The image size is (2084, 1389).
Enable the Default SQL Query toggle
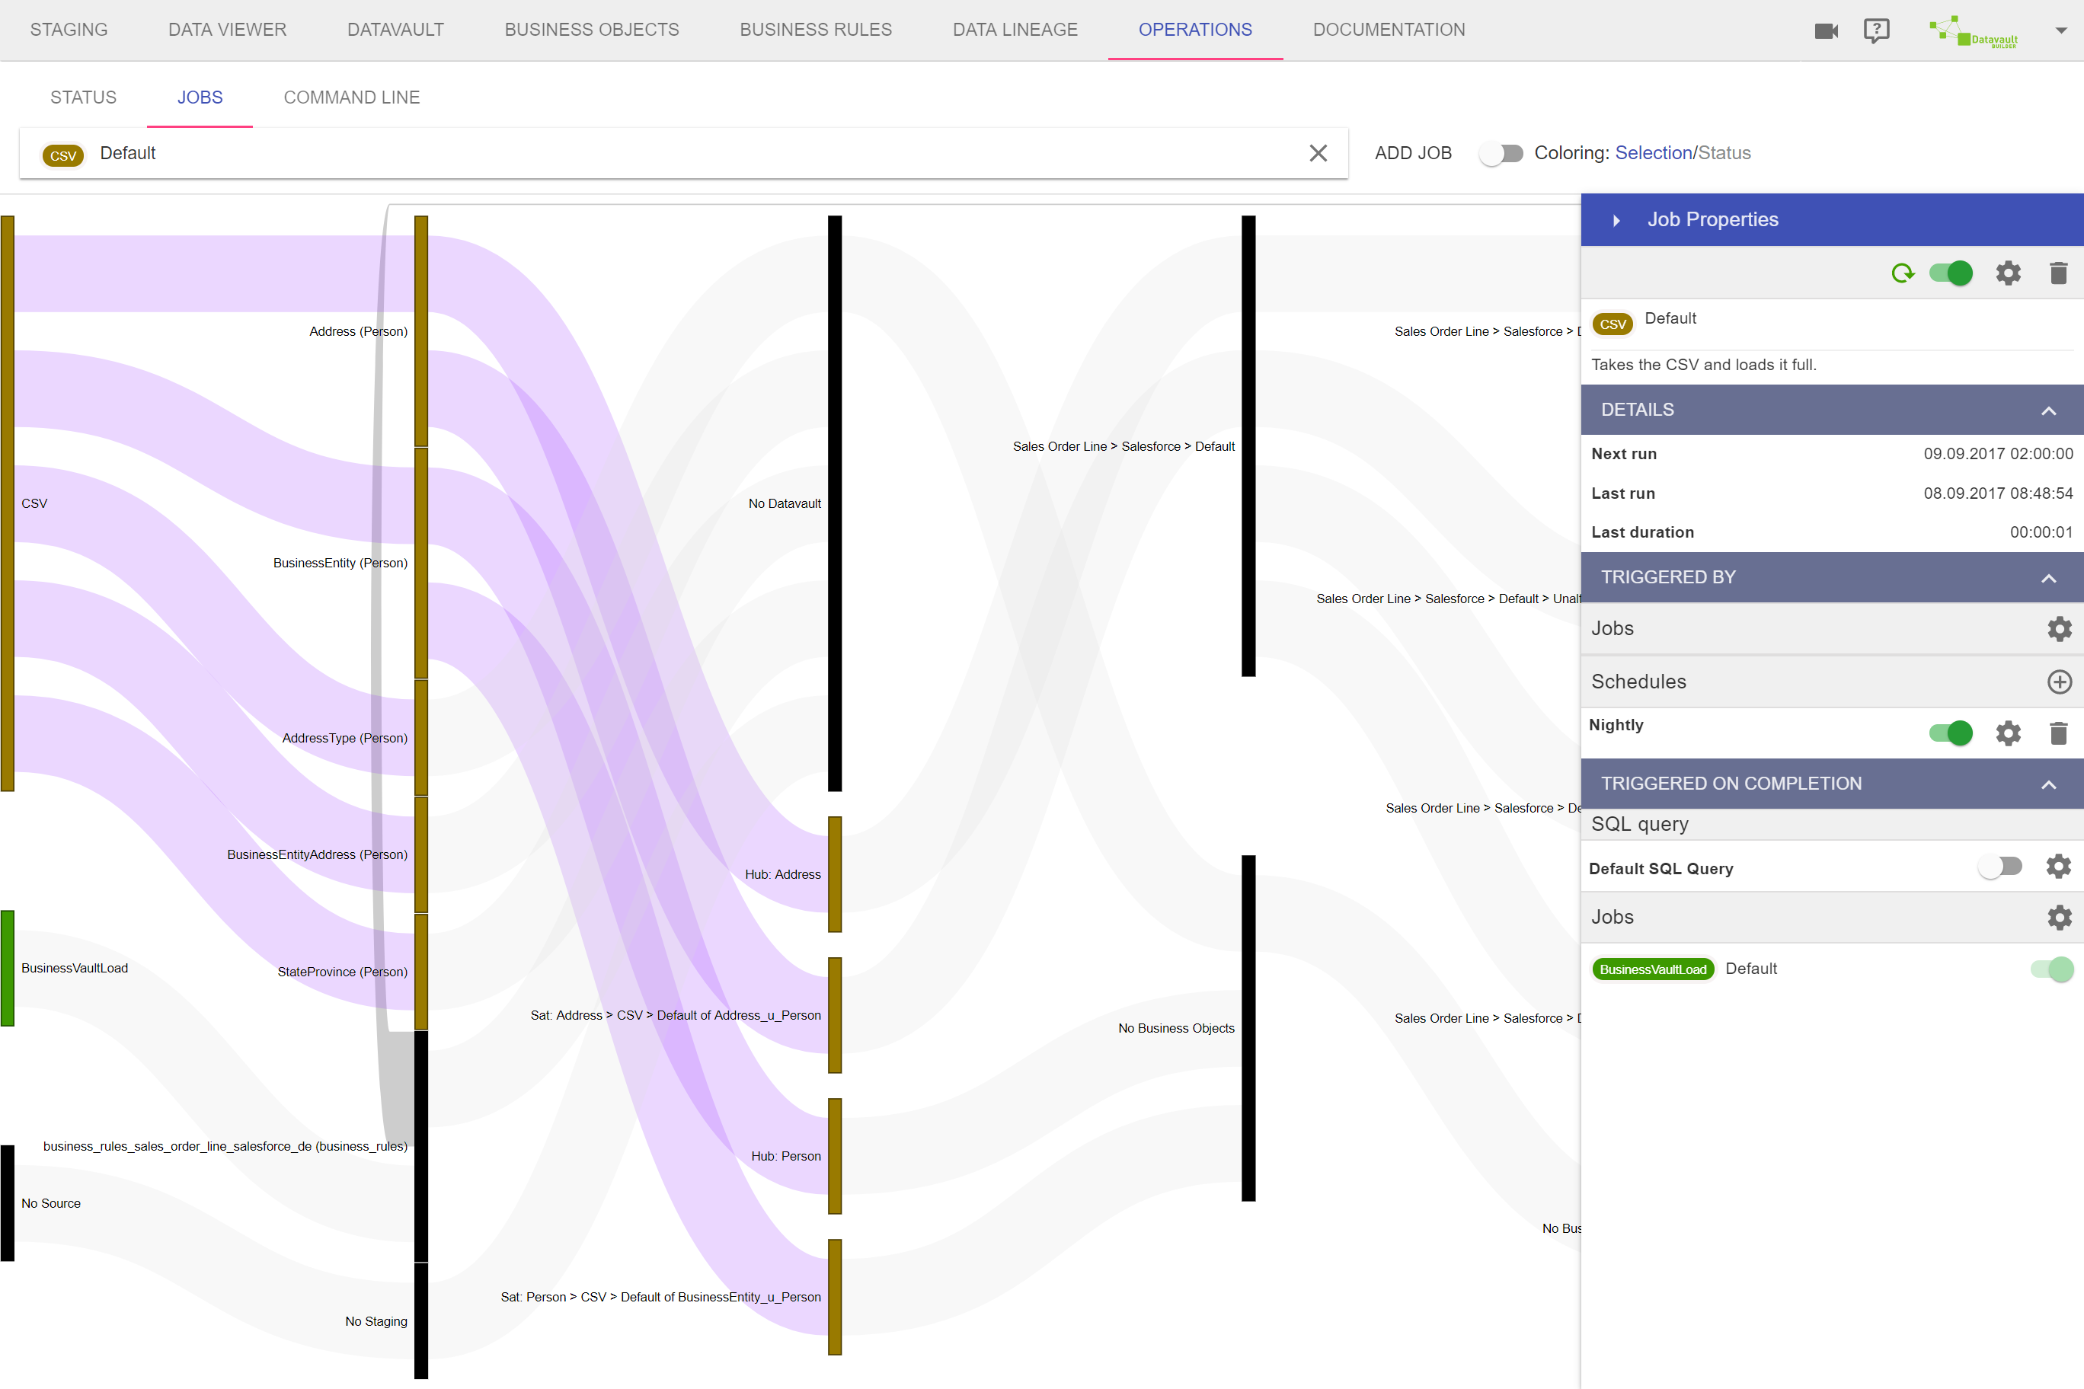[1999, 867]
